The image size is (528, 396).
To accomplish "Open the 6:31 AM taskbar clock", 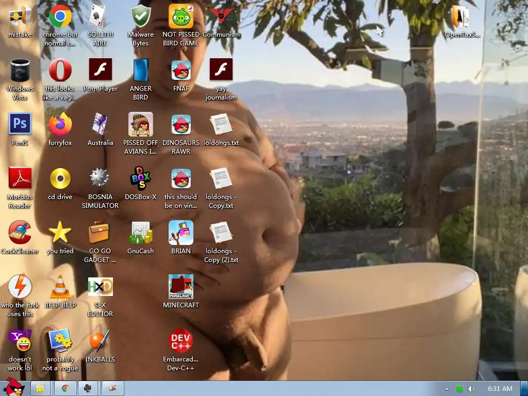I will click(x=500, y=389).
